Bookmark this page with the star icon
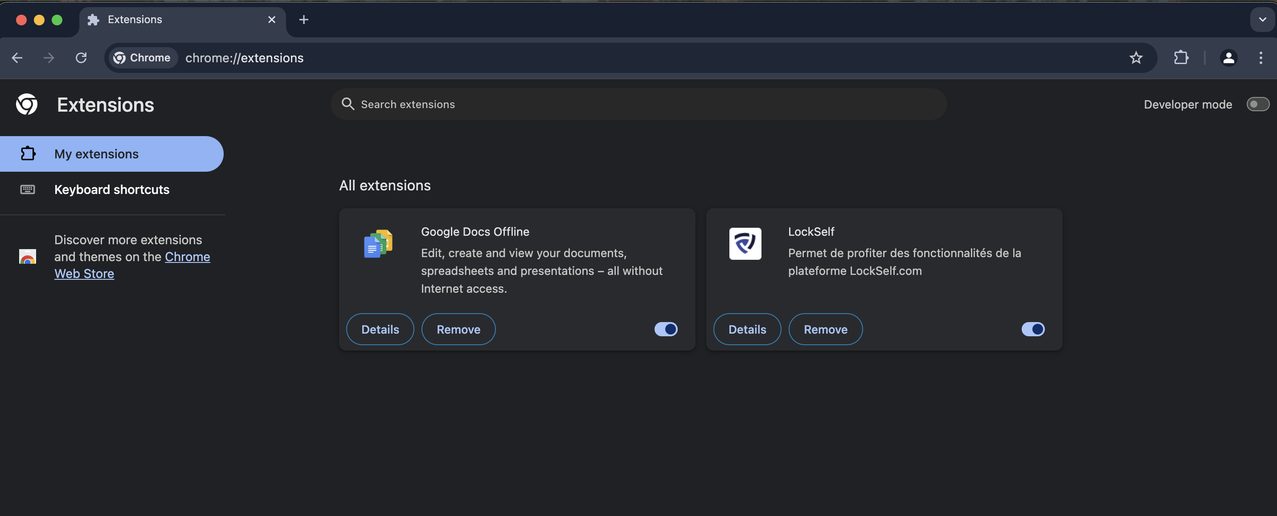This screenshot has width=1277, height=516. (1136, 58)
